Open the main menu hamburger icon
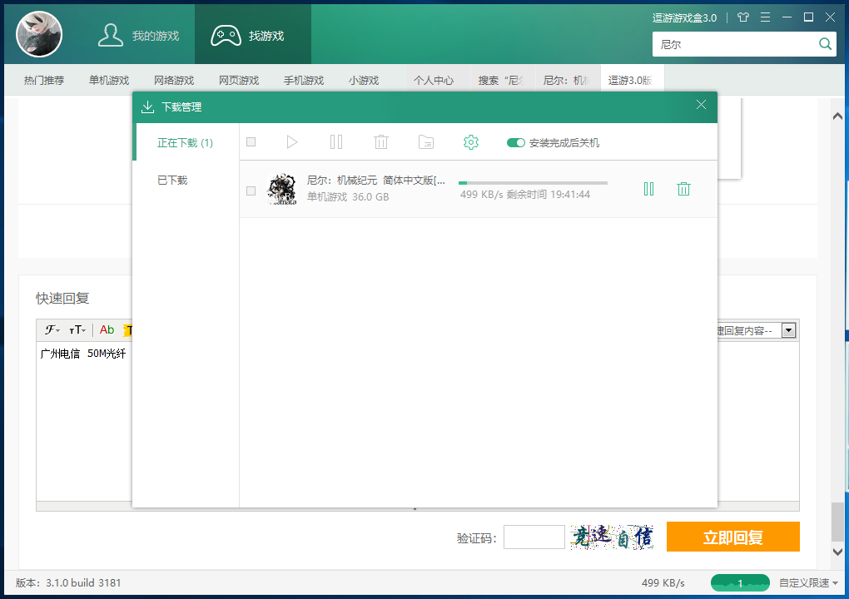849x599 pixels. [x=765, y=17]
